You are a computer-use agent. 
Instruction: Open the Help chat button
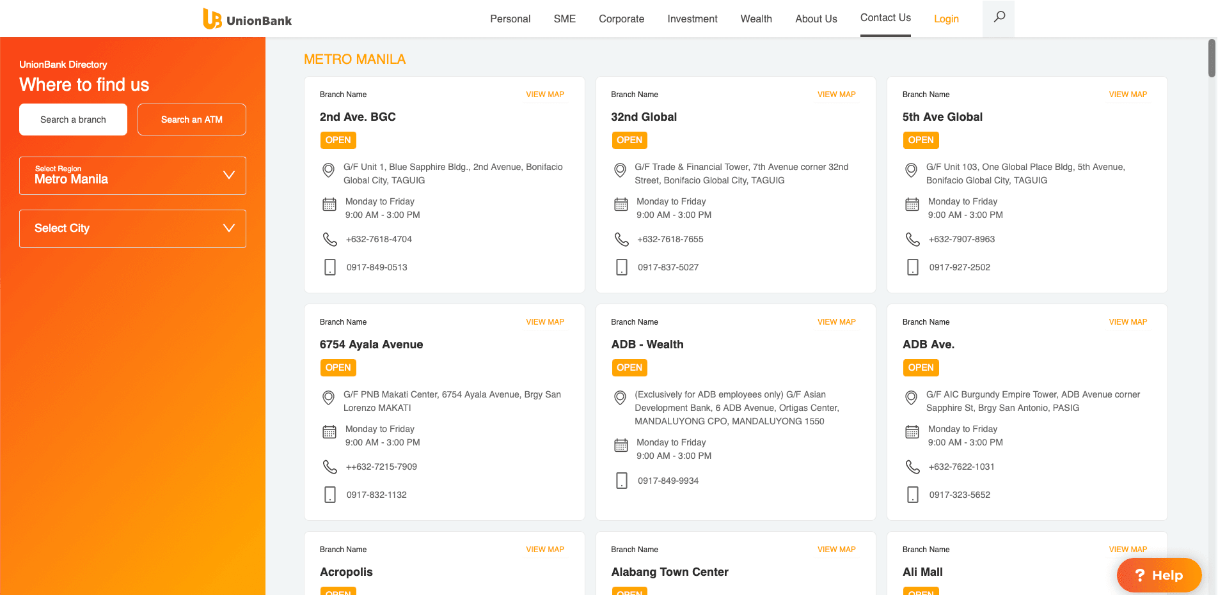coord(1159,575)
